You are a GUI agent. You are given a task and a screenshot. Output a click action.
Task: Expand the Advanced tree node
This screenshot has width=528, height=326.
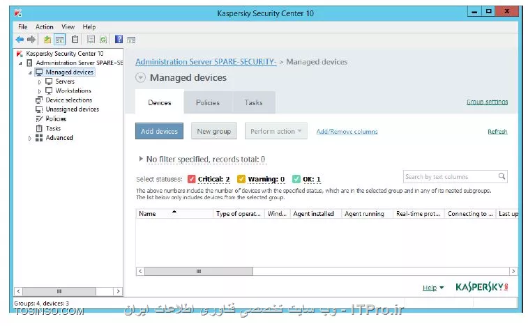pos(29,139)
